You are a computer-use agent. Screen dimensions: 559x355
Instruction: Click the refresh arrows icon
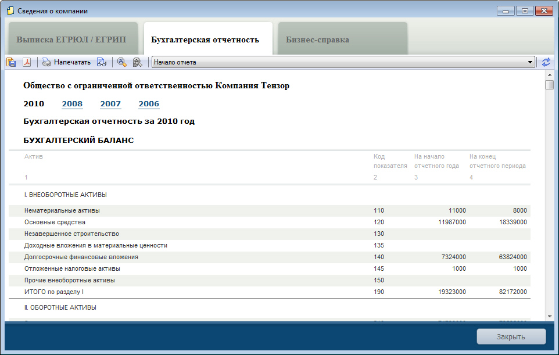pyautogui.click(x=546, y=62)
